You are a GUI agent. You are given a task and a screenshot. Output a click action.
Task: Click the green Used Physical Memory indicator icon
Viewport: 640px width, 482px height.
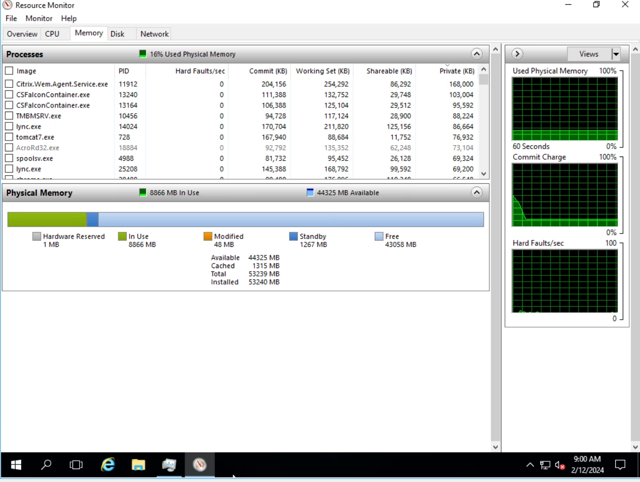pos(143,54)
